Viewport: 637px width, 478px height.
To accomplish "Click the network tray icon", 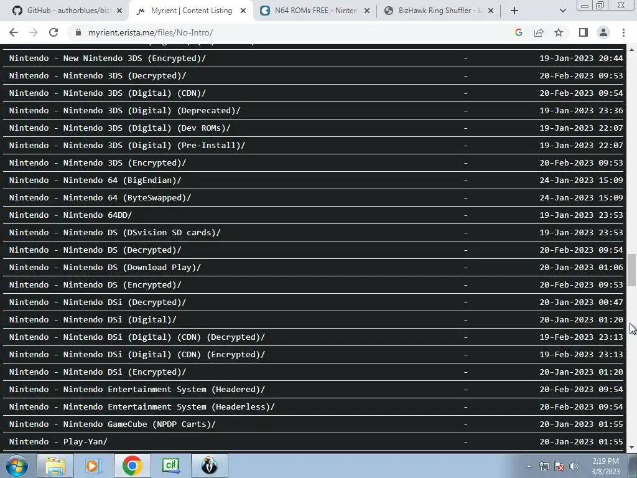I will [544, 466].
